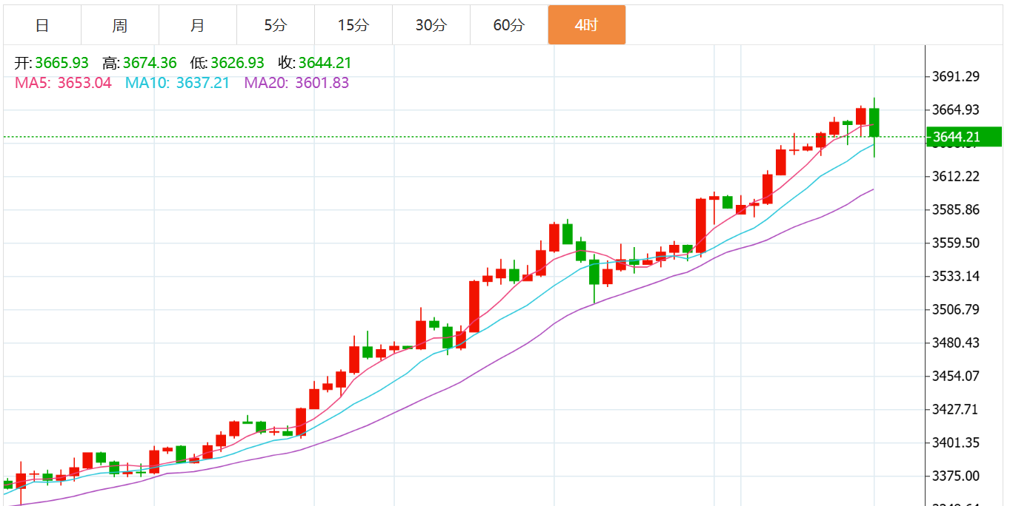This screenshot has width=1010, height=506.
Task: Click the low price 低:3626.93
Action: [x=227, y=63]
